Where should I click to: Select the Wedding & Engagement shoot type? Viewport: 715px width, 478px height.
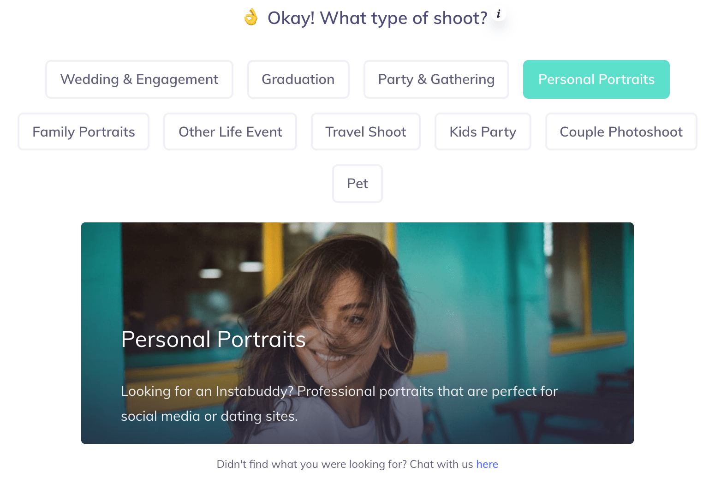(139, 79)
